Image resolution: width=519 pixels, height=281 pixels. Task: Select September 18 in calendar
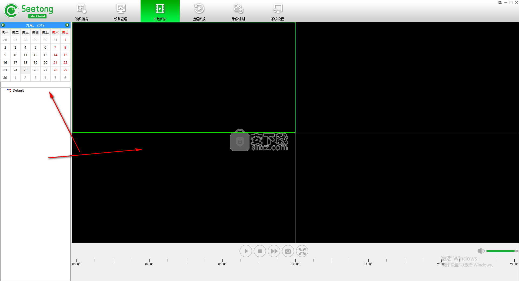coord(25,62)
